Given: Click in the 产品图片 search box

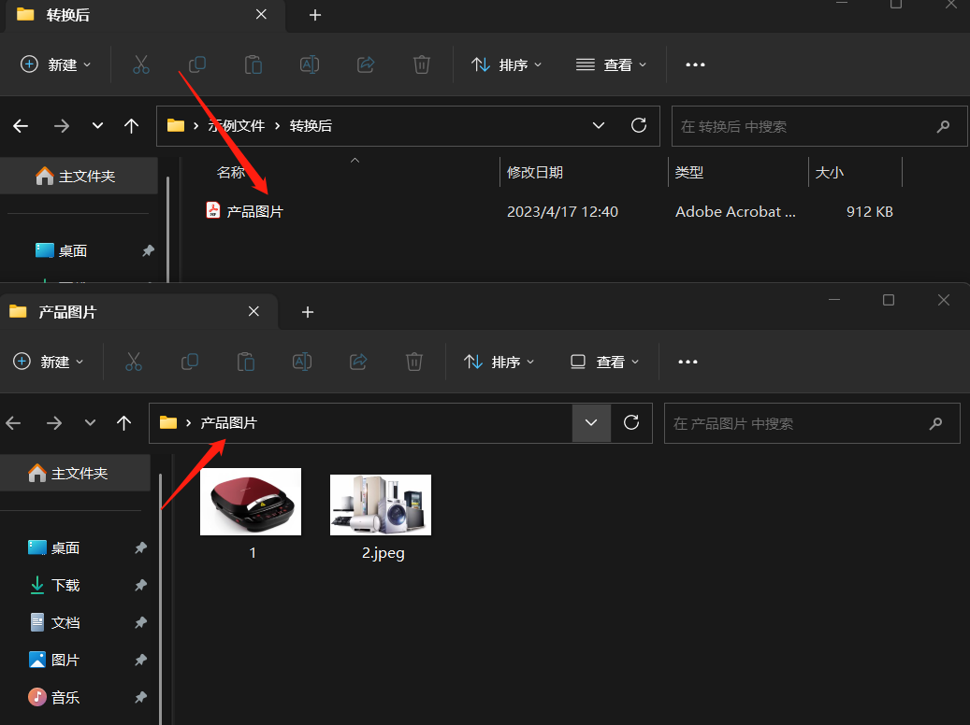Looking at the screenshot, I should click(812, 422).
